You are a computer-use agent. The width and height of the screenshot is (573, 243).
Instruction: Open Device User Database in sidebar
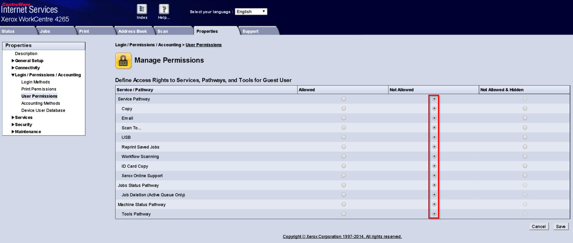(x=43, y=110)
